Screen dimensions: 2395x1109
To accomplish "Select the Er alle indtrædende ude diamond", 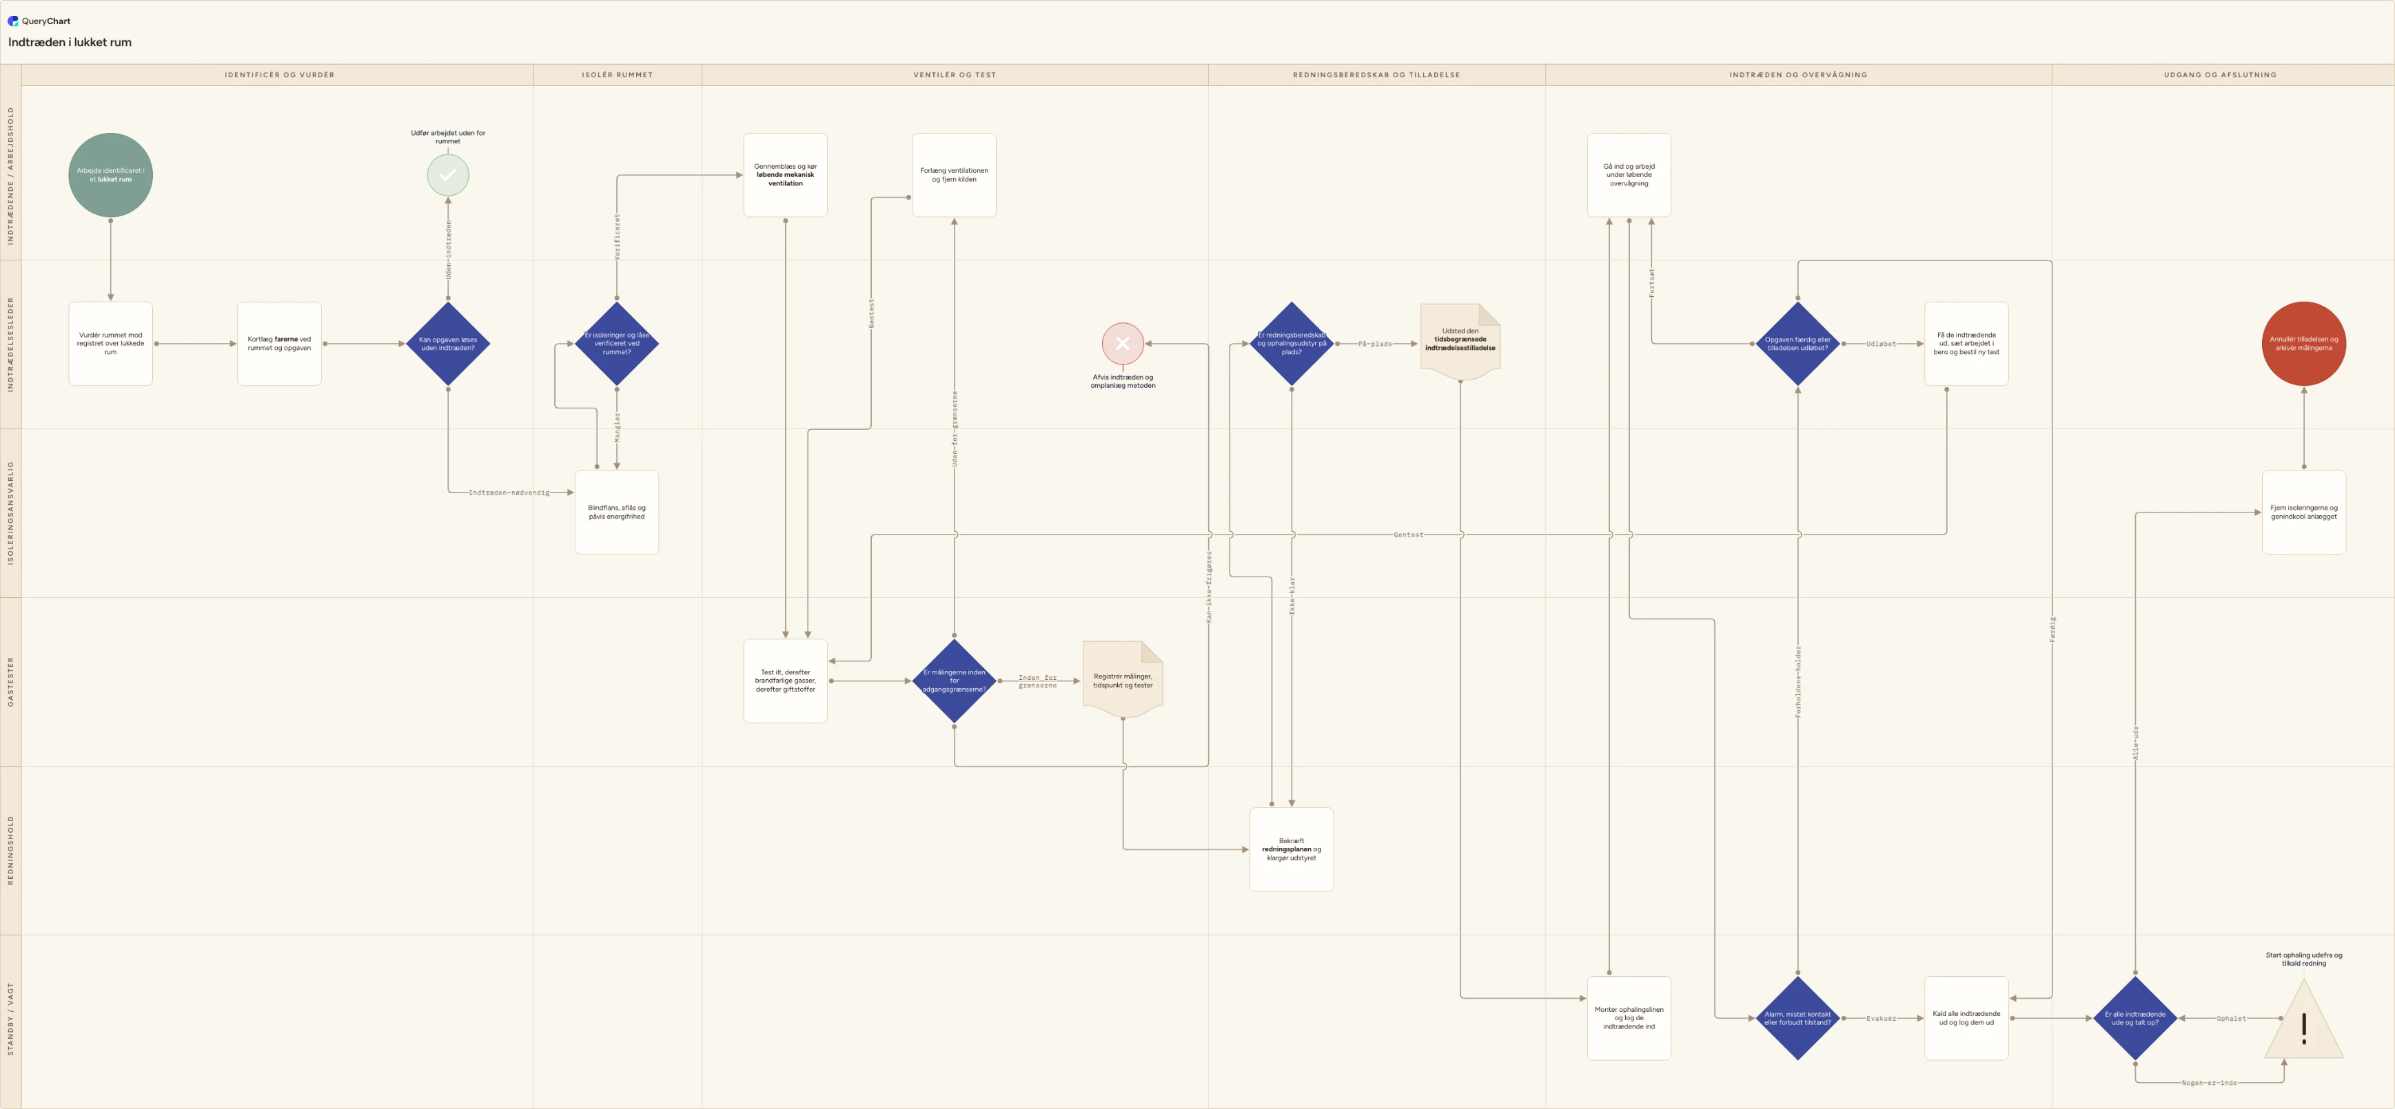I will click(2134, 1018).
